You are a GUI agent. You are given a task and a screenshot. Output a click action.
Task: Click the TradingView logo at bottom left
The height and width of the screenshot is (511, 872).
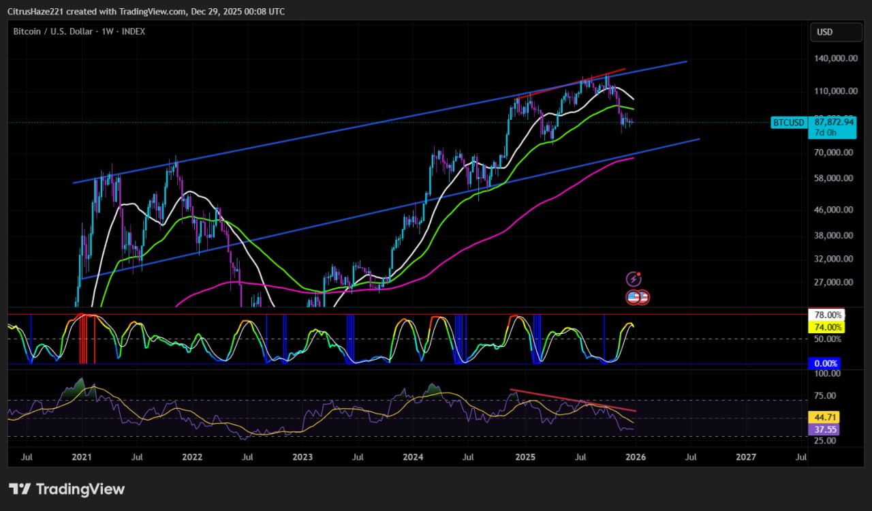[67, 489]
